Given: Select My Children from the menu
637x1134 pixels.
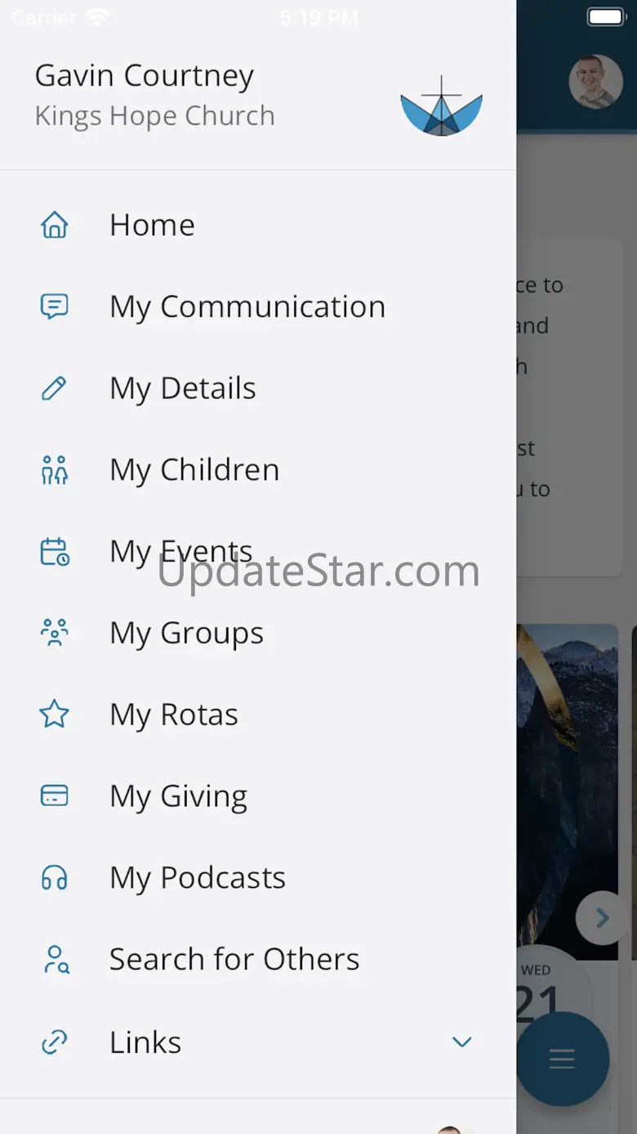Looking at the screenshot, I should click(x=258, y=470).
